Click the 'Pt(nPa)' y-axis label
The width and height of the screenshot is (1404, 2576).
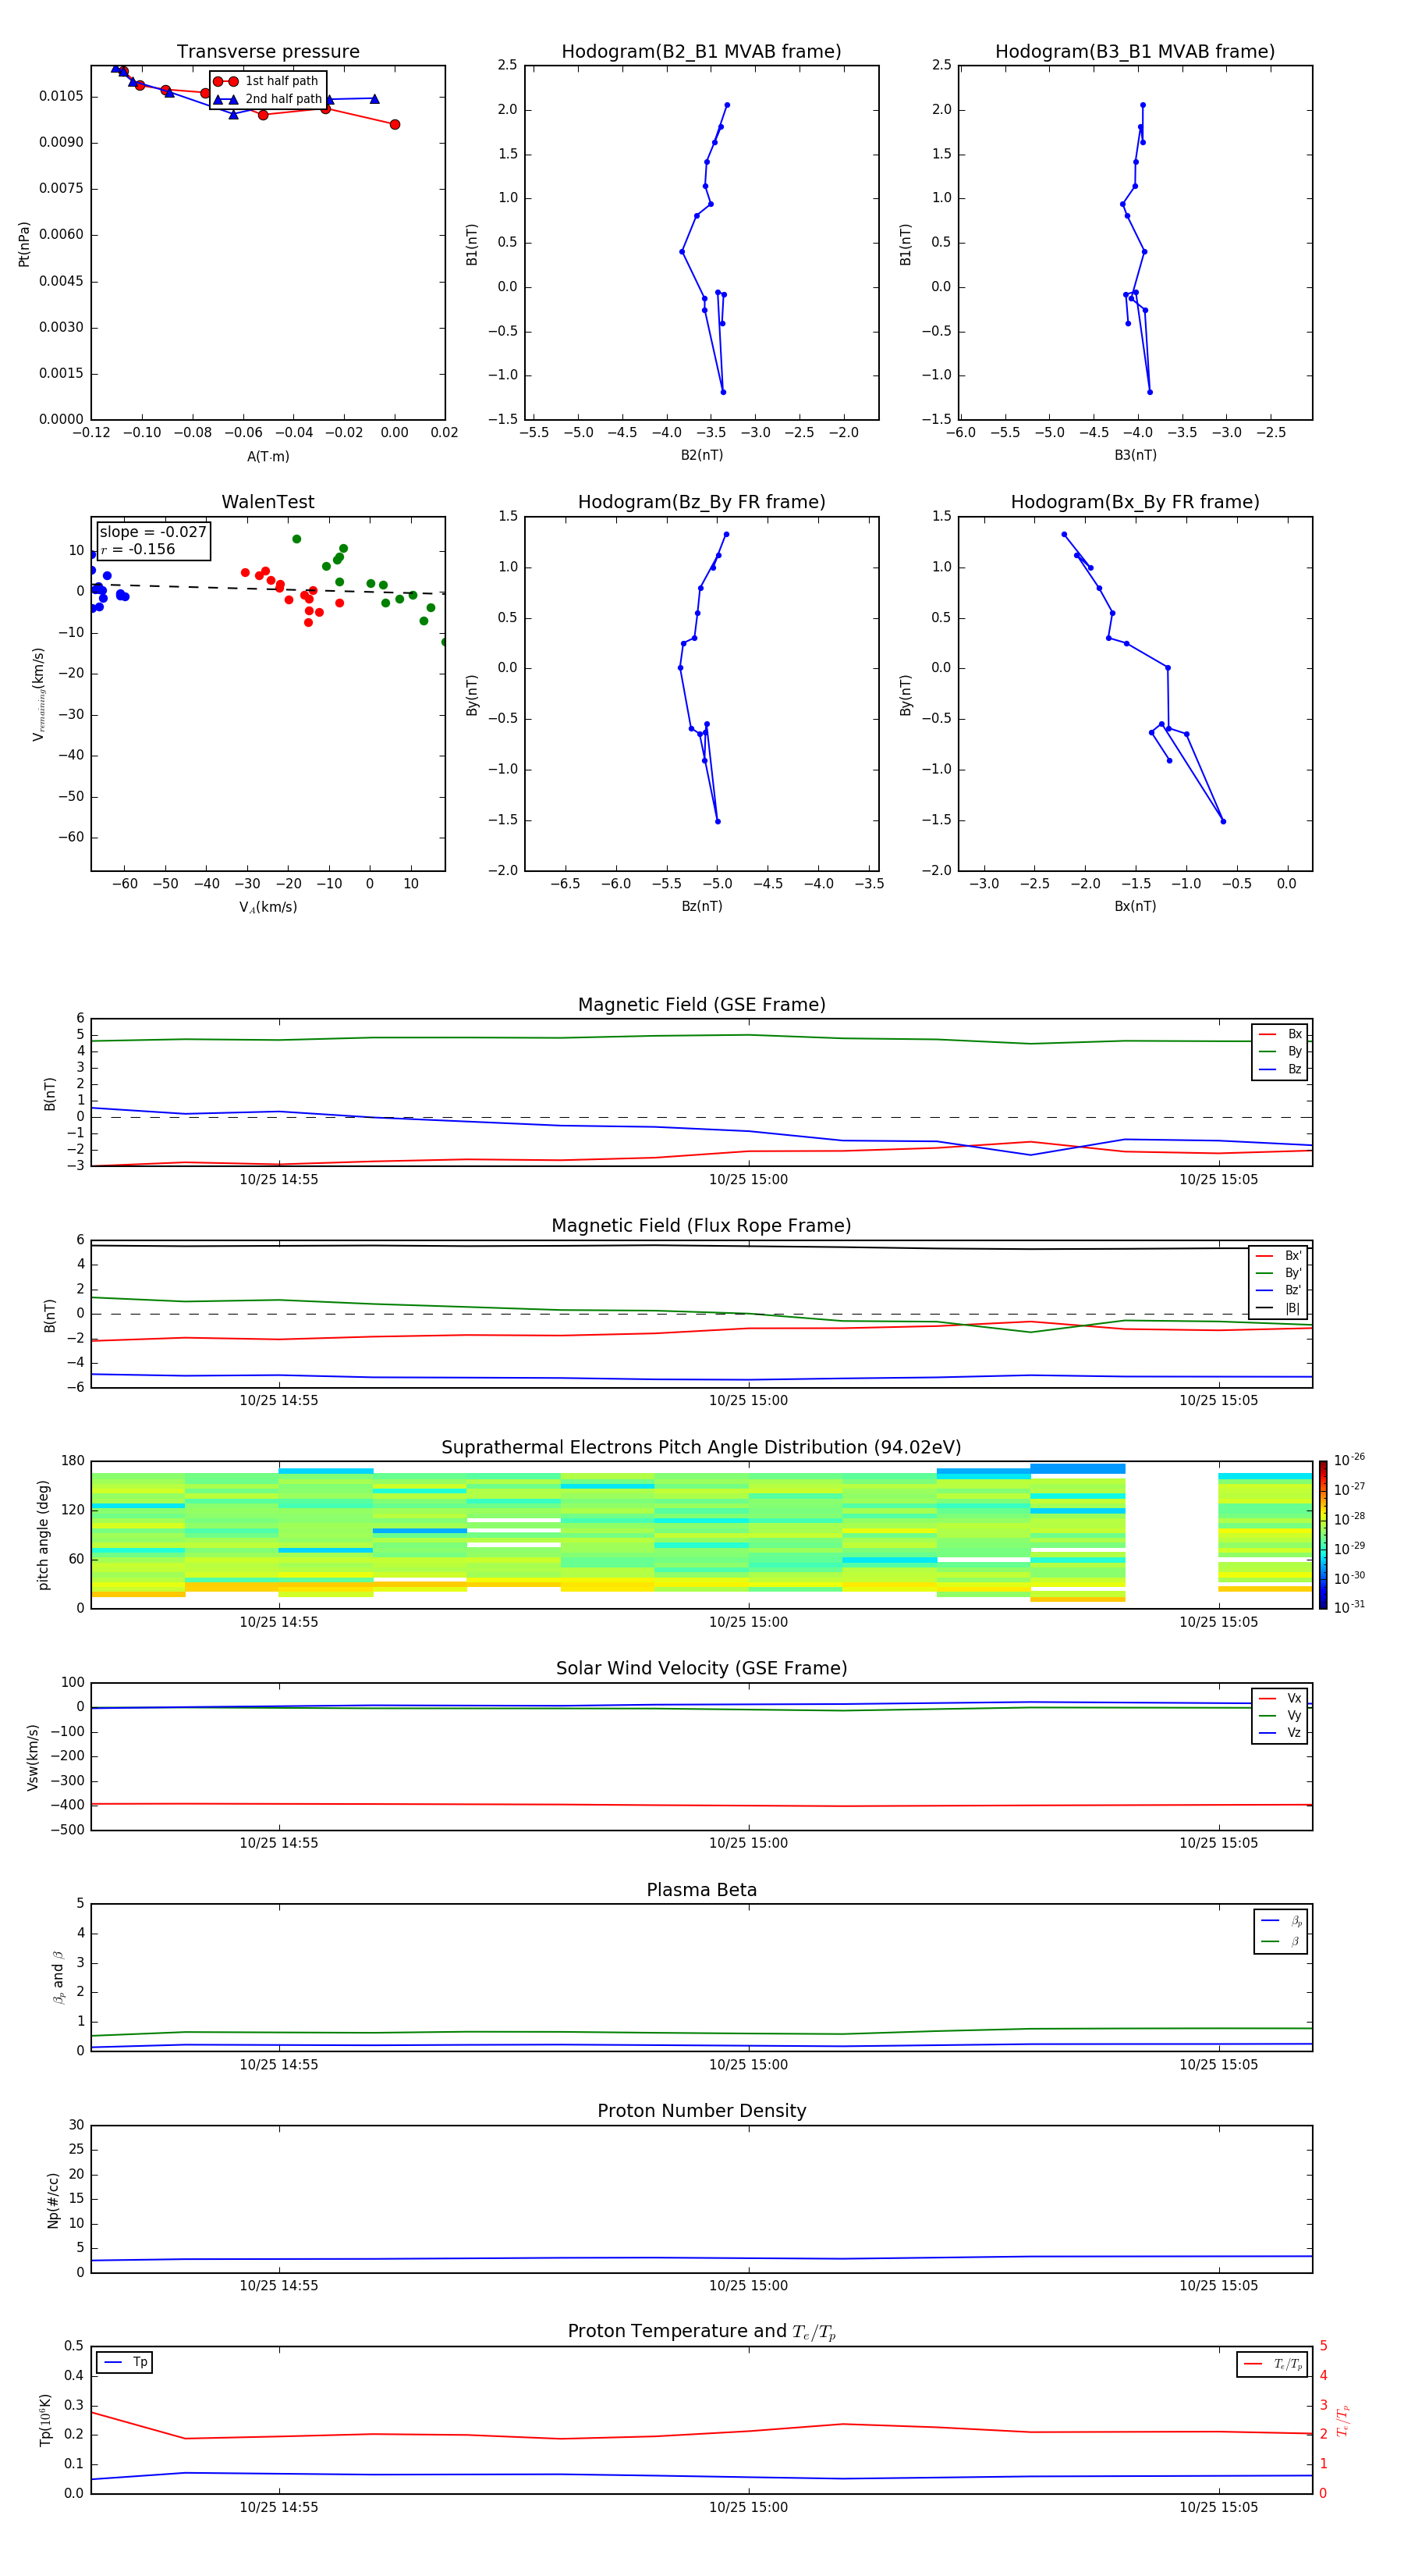pyautogui.click(x=24, y=244)
